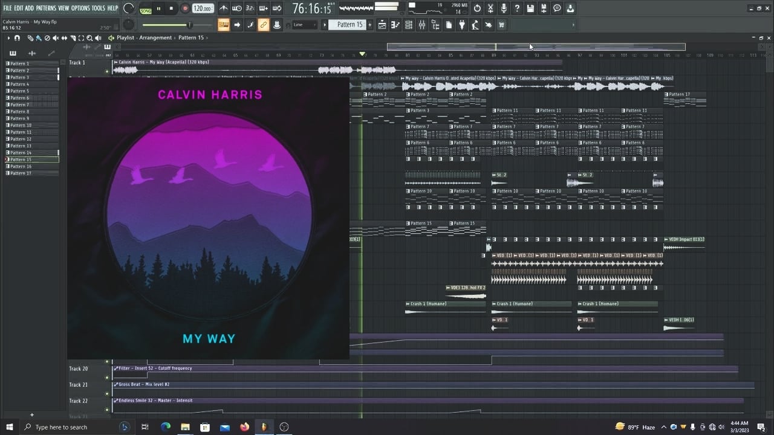The height and width of the screenshot is (435, 774).
Task: Open the tempo tapper
Action: pyautogui.click(x=475, y=25)
